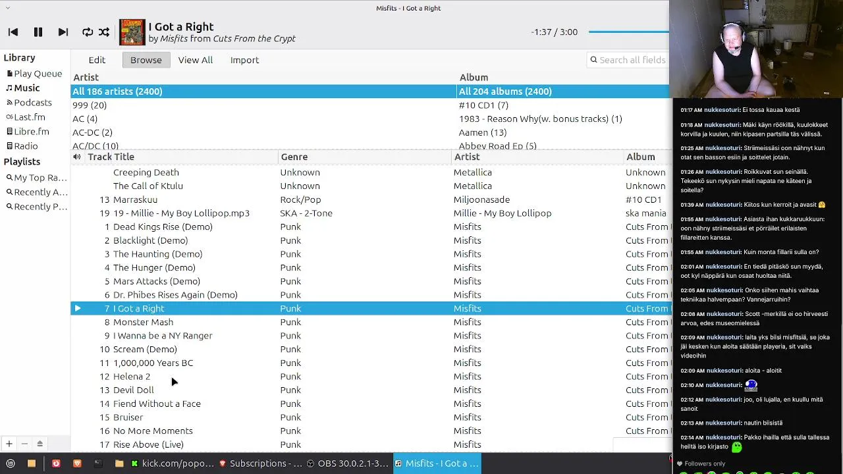Click the Cuts From the Crypt album cover

(x=132, y=32)
